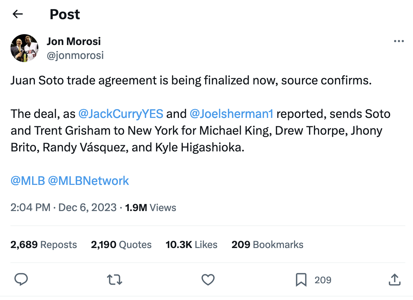Screen dimensions: 413x300
Task: Open the @JackCurryYES mention
Action: pyautogui.click(x=121, y=114)
